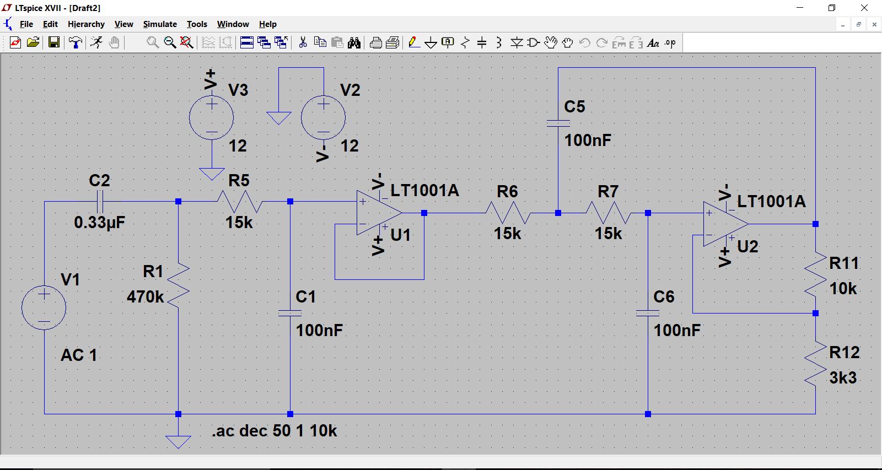882x470 pixels.
Task: Select the Drag closed-hand tool
Action: (x=567, y=42)
